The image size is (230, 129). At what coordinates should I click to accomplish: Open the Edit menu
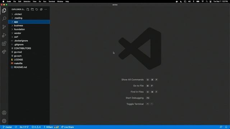coord(20,1)
